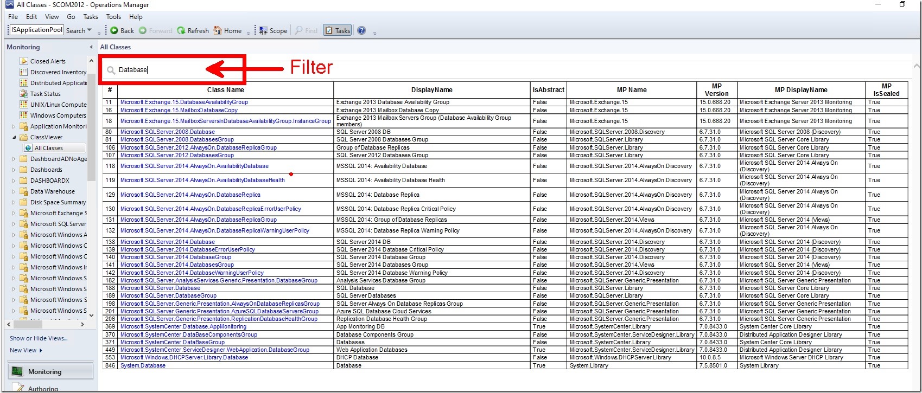Open the Go menu
This screenshot has height=393, width=922.
pyautogui.click(x=71, y=17)
